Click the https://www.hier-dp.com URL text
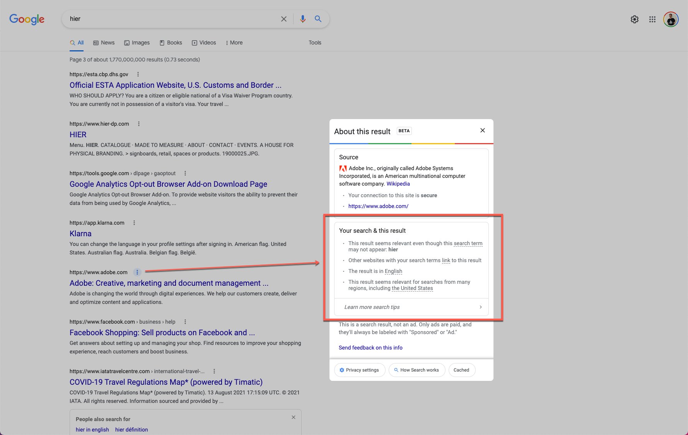 pyautogui.click(x=99, y=124)
